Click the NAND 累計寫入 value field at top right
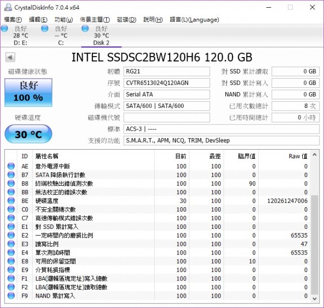Screen dimensions: 324x308 (296, 94)
